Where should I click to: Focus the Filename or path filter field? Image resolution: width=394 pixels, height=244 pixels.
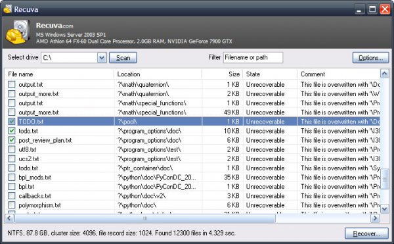(253, 57)
